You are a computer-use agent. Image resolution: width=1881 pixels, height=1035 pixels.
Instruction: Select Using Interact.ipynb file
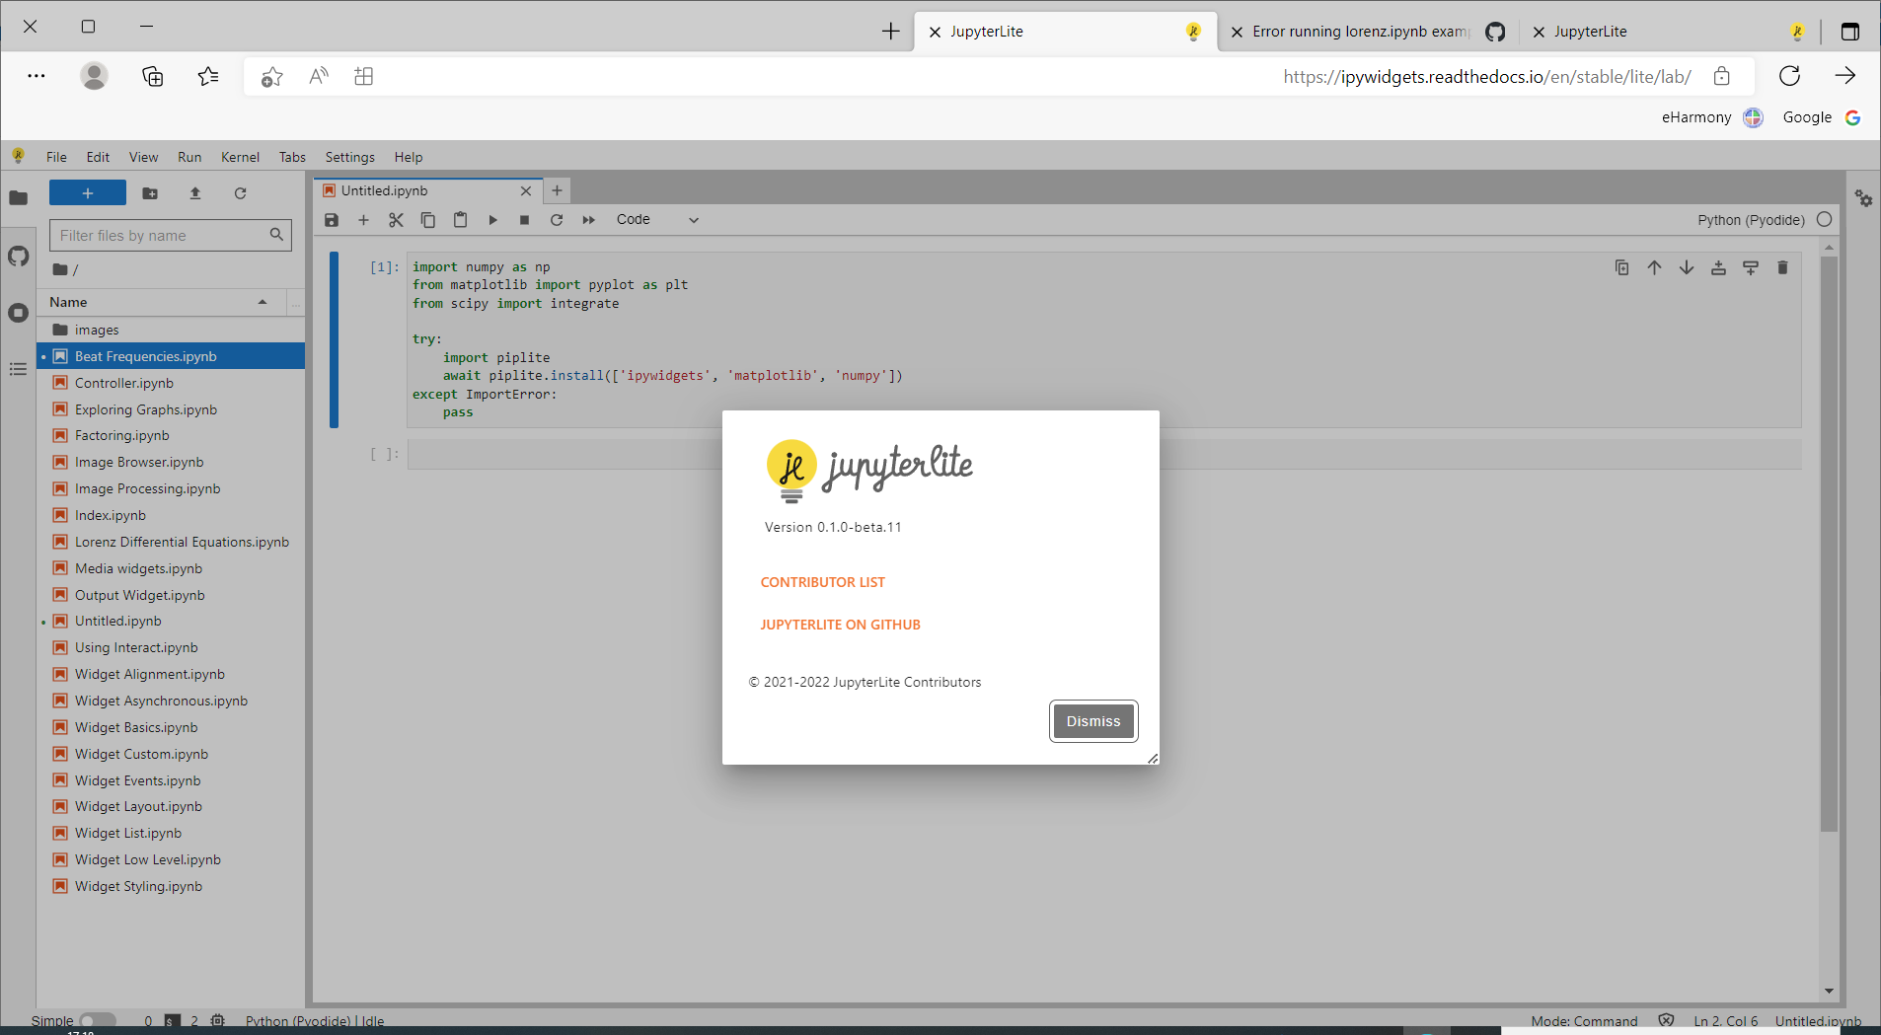[x=171, y=647]
